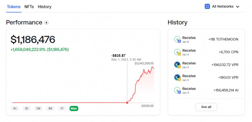Switch chart to 1Y range
Image resolution: width=252 pixels, height=122 pixels.
click(x=62, y=109)
